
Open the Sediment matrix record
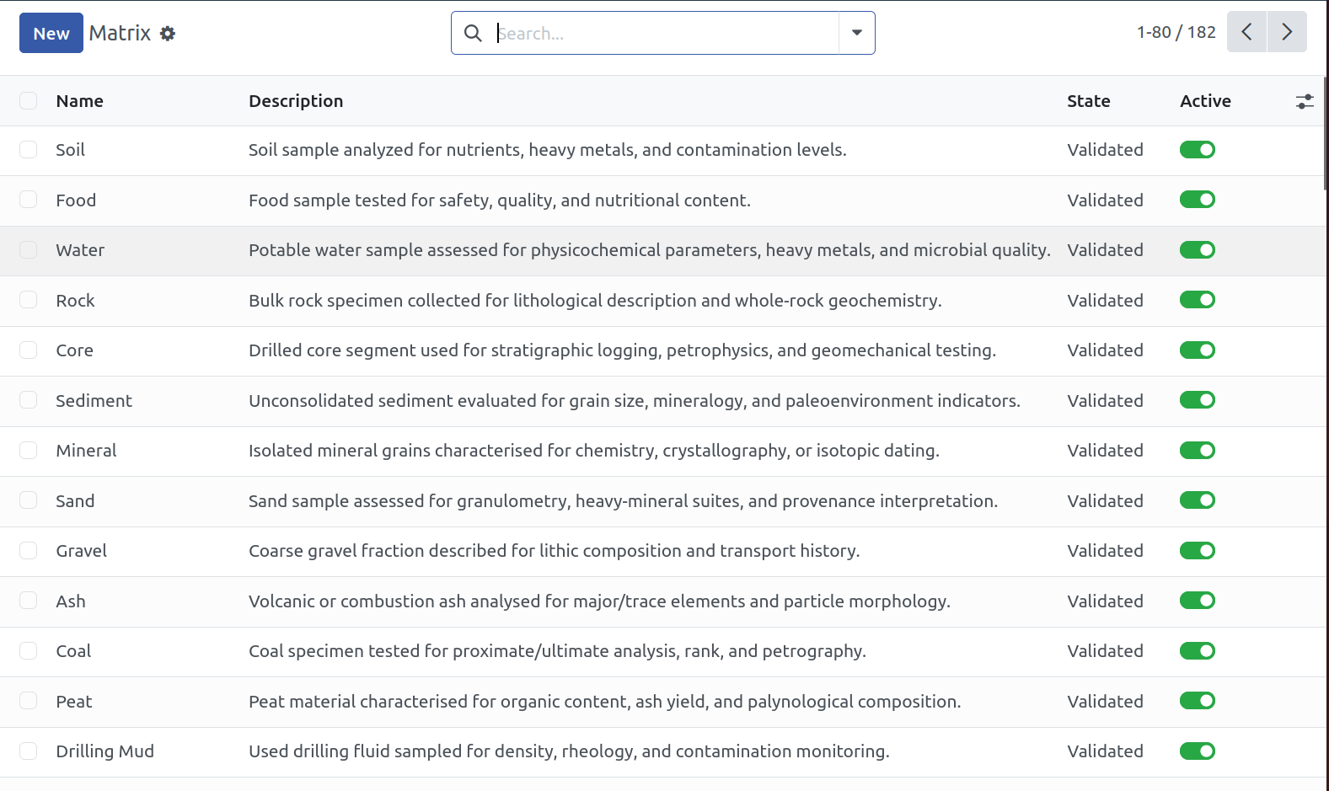pos(94,401)
